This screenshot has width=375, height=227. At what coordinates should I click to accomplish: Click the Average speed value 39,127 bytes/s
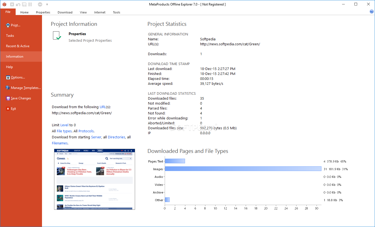point(212,84)
